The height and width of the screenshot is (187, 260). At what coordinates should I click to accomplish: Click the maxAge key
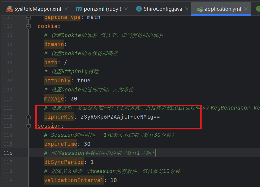pos(54,99)
